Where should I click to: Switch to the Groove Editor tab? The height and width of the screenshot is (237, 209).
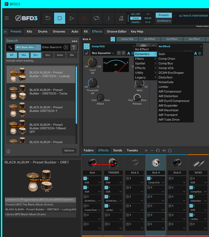pos(117,32)
